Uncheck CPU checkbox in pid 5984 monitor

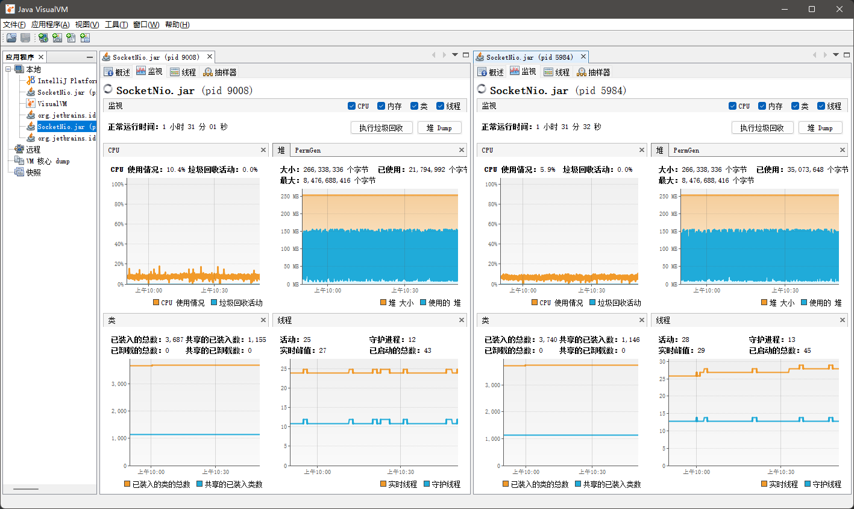732,106
